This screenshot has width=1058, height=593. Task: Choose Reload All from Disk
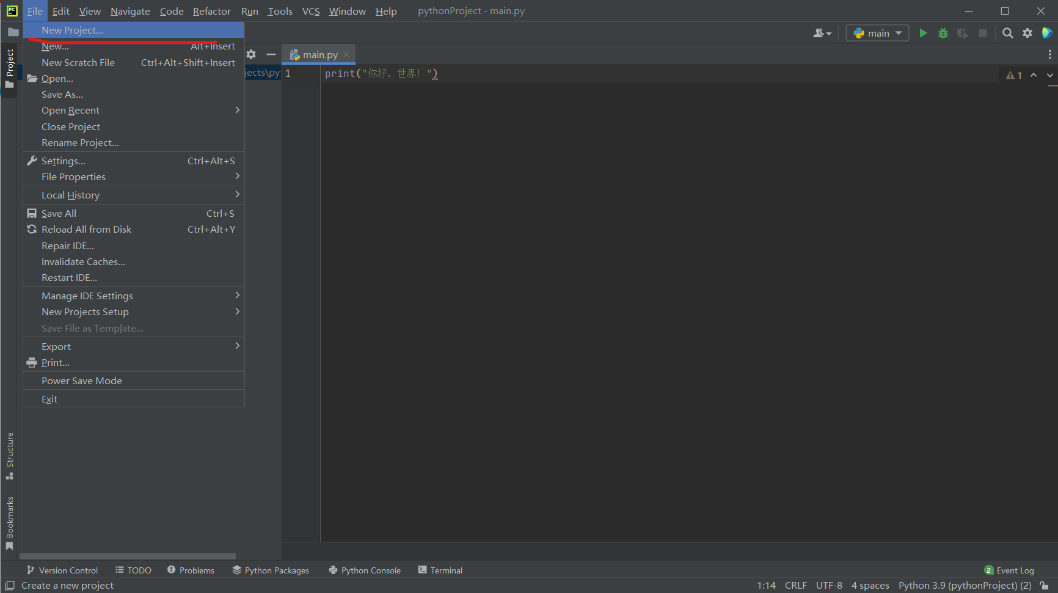click(x=133, y=229)
